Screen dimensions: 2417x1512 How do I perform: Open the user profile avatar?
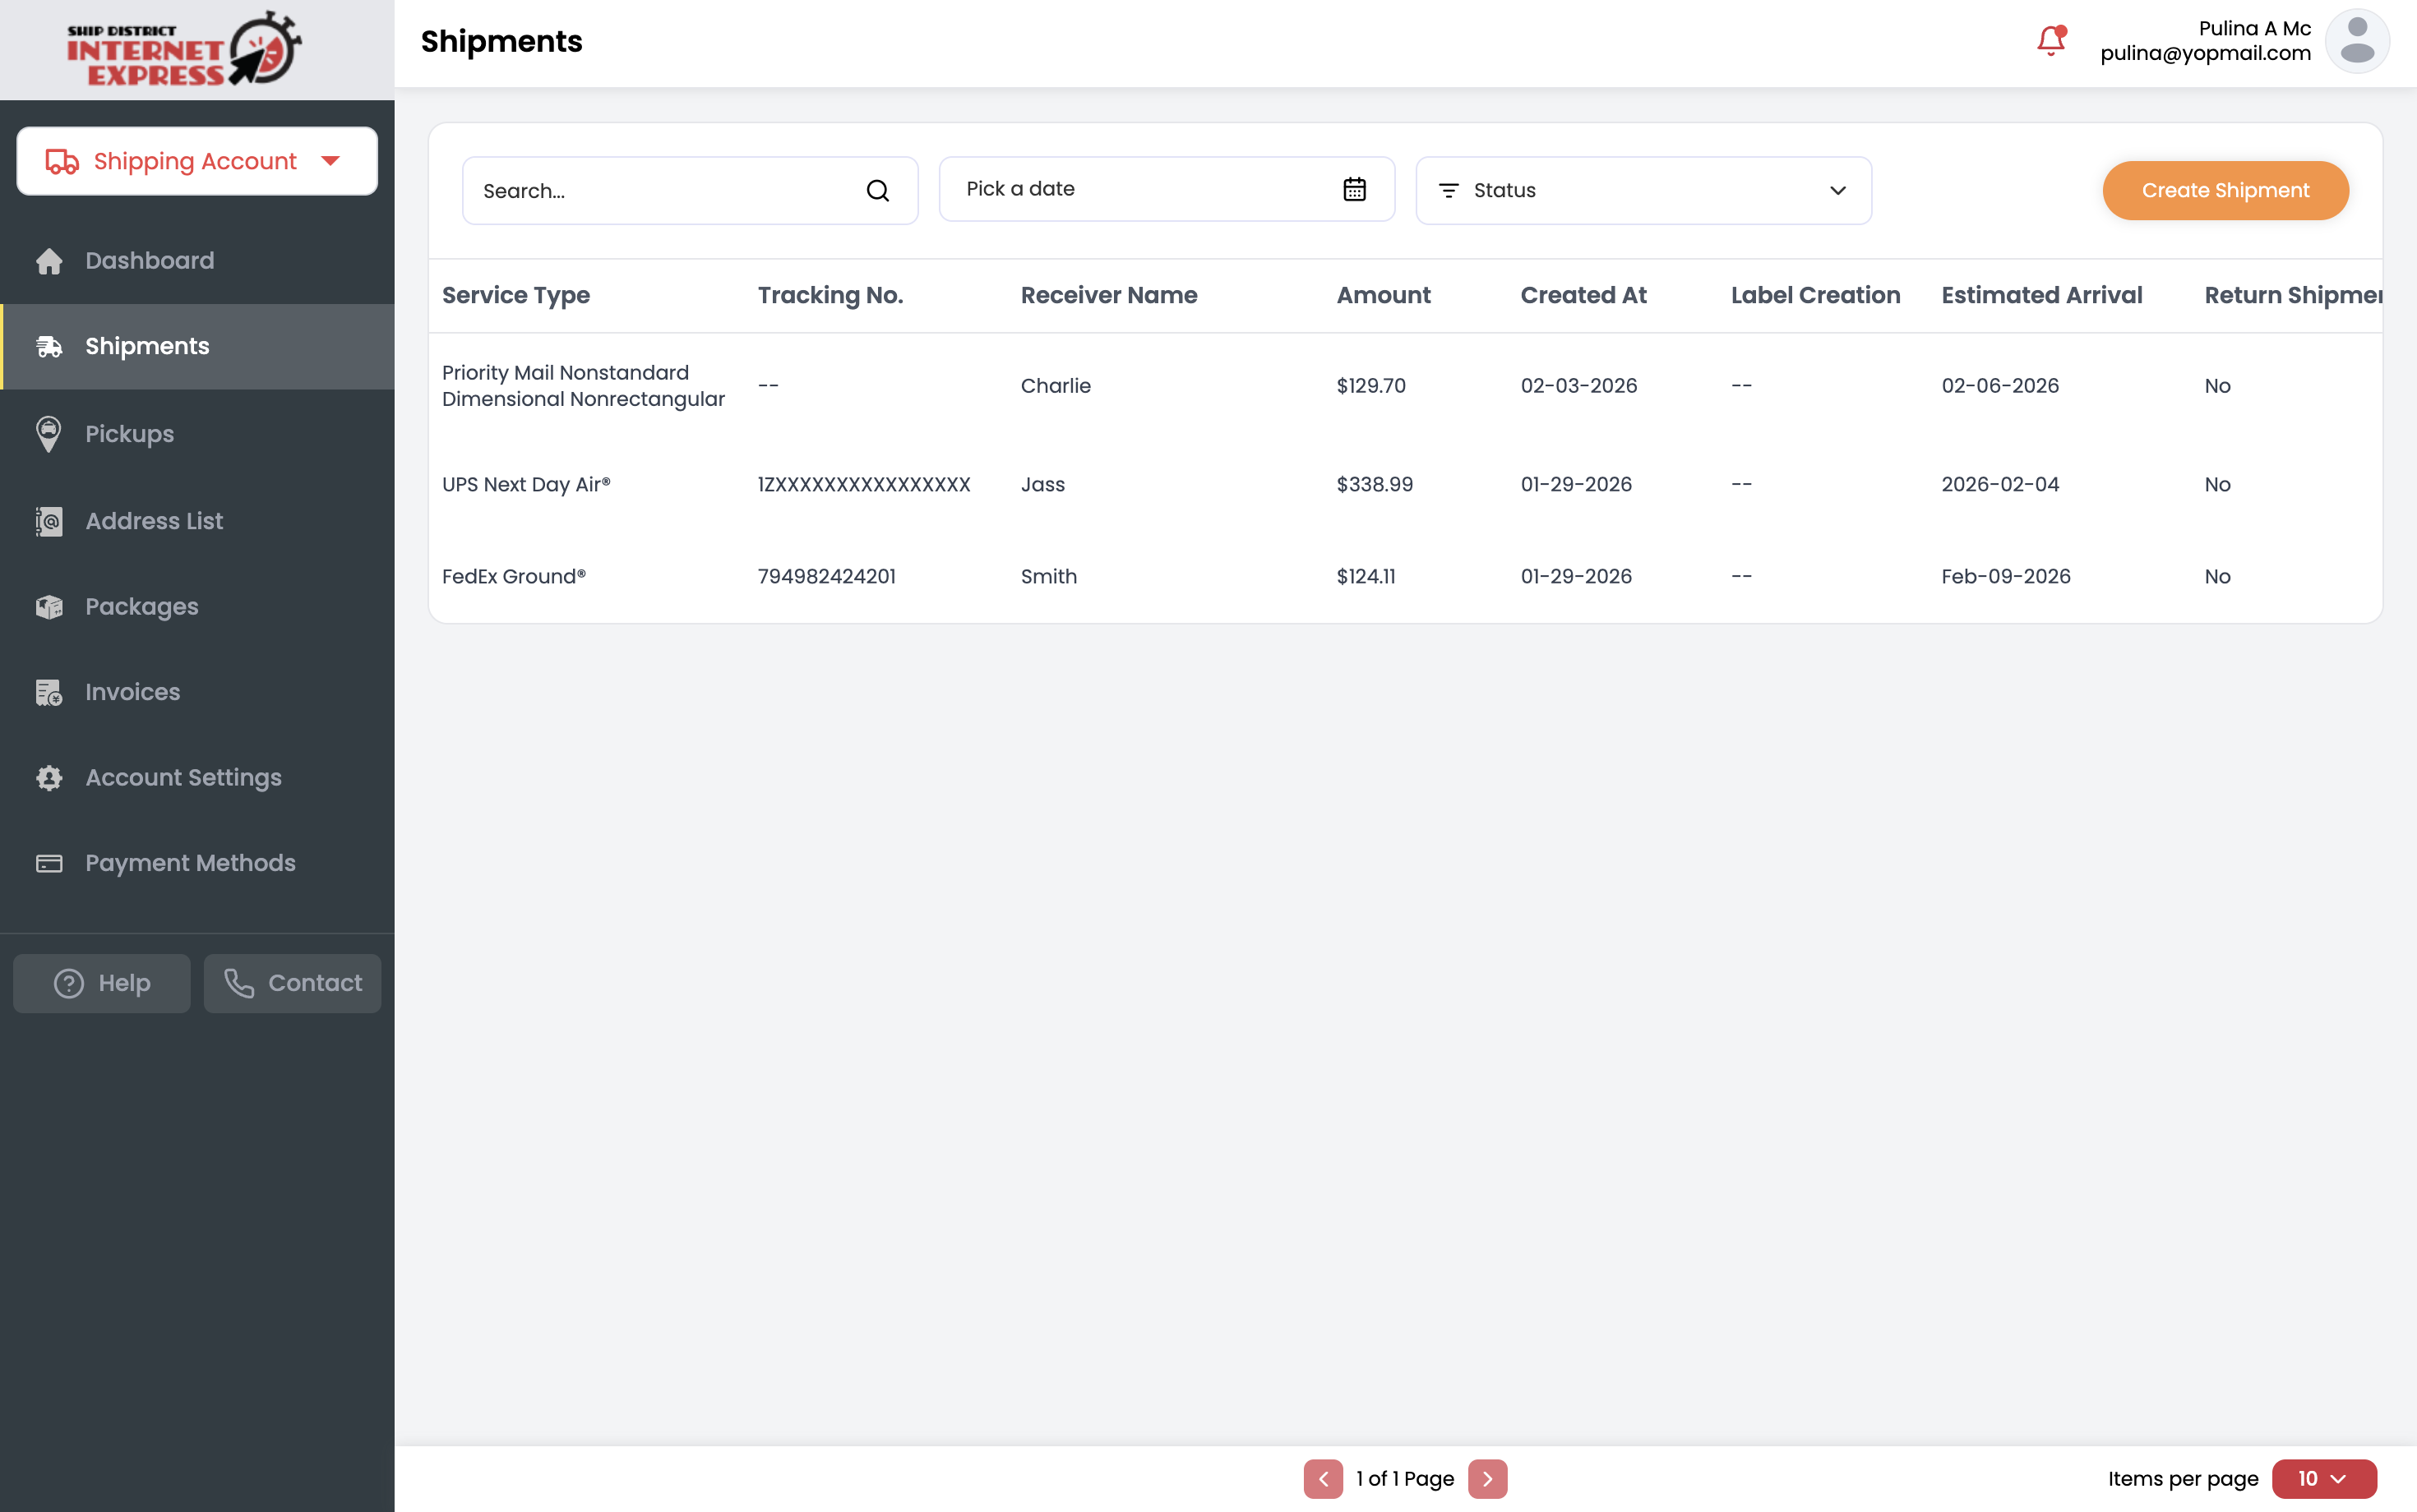[x=2356, y=41]
